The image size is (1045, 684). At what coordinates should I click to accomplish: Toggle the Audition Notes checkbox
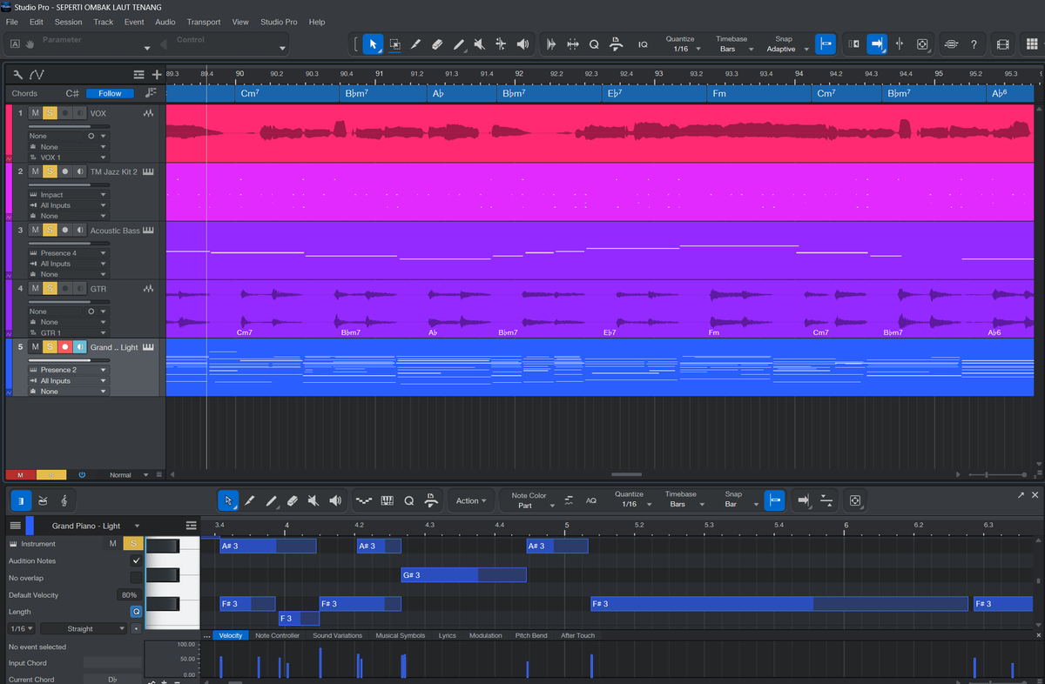pos(136,560)
